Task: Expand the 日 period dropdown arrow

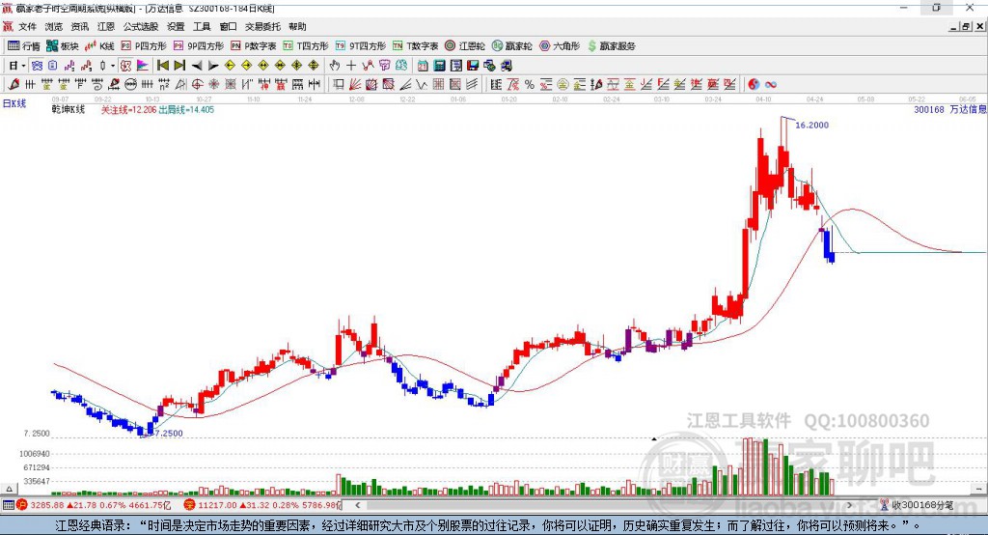Action: pos(23,66)
